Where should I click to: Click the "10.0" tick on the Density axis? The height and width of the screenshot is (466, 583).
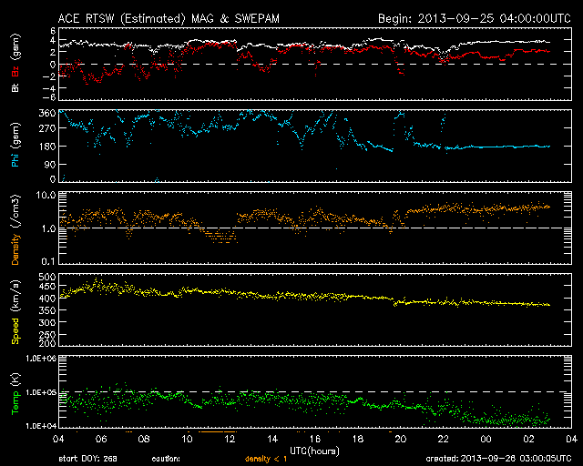pyautogui.click(x=48, y=196)
